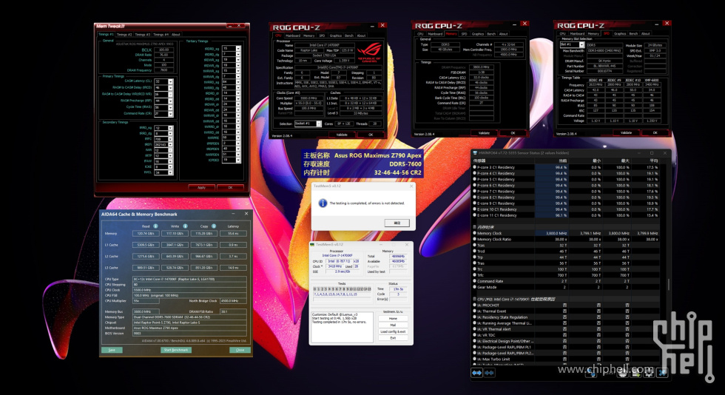This screenshot has height=395, width=725.
Task: Open the Socket #1 selection dropdown in CPU-Z
Action: (319, 124)
